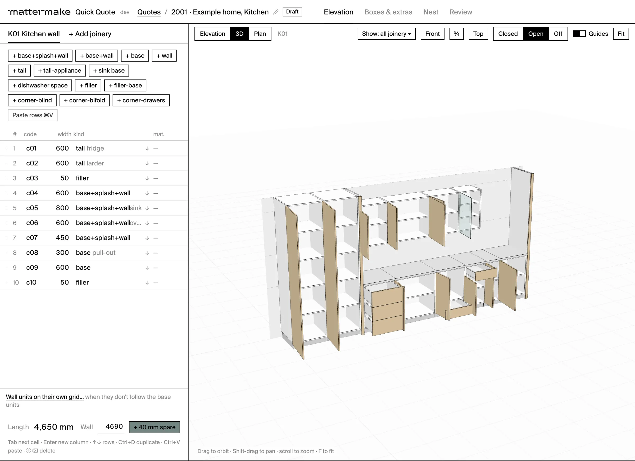Set doors to Closed
635x461 pixels.
[x=508, y=34]
